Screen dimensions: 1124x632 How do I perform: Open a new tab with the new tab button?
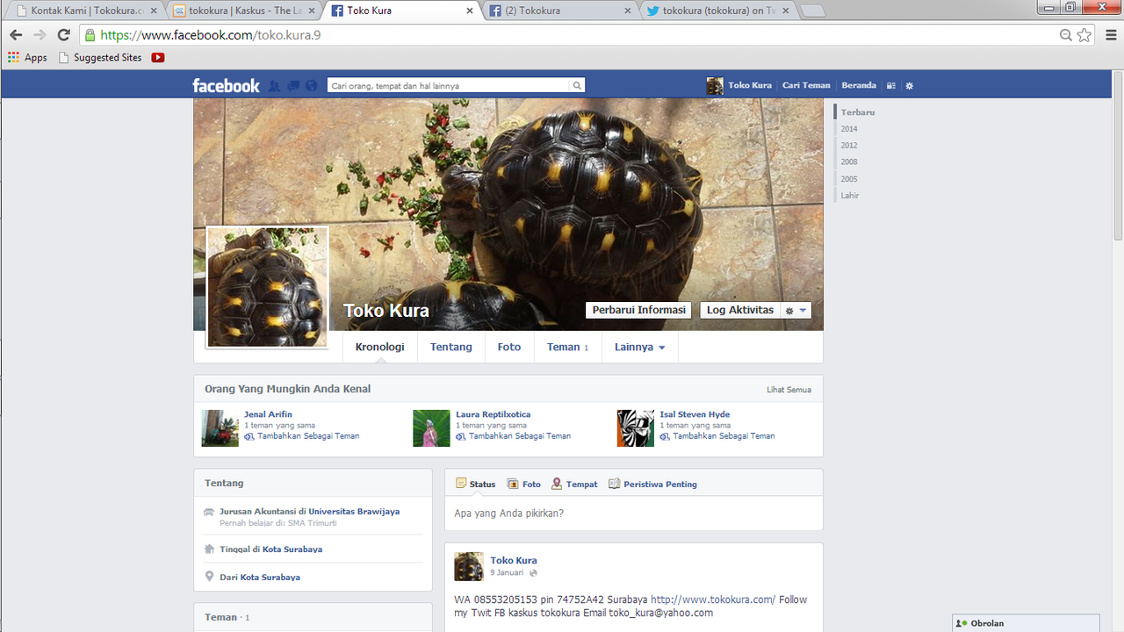click(x=812, y=11)
